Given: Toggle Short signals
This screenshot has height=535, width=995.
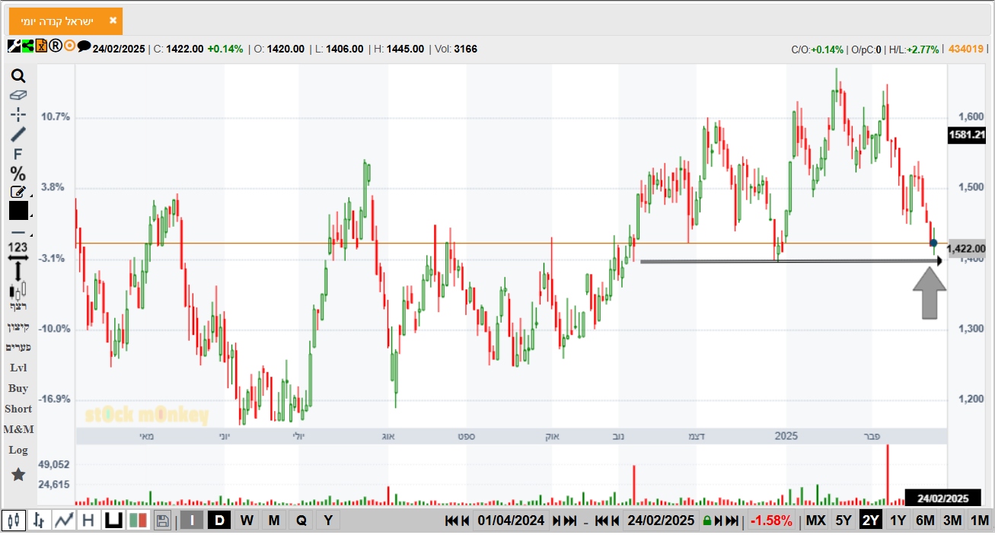Looking at the screenshot, I should (x=18, y=409).
